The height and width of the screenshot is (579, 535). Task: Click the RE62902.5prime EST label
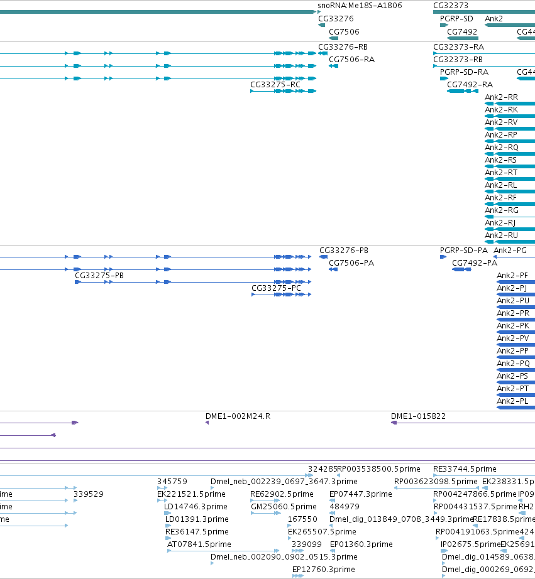(282, 494)
